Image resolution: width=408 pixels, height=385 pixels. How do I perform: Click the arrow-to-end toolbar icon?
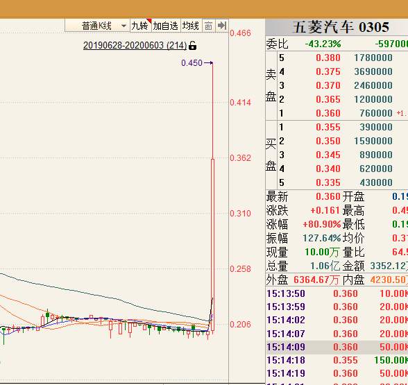[222, 26]
